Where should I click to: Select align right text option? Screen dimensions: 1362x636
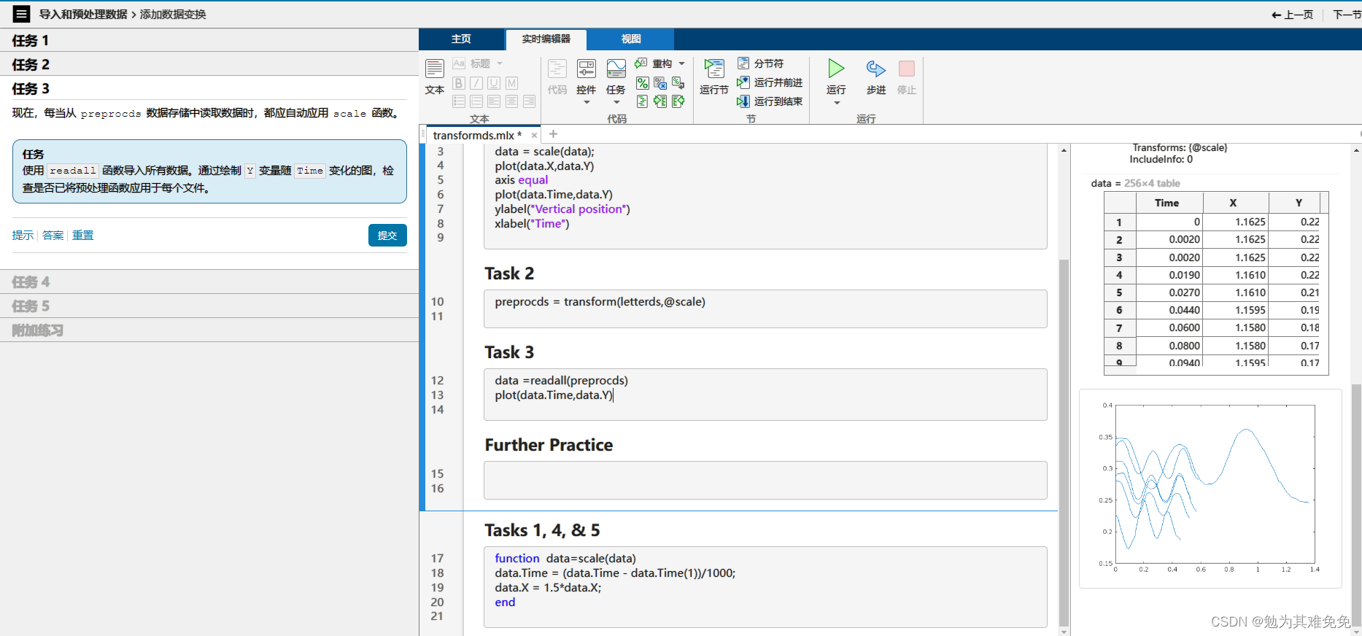pyautogui.click(x=530, y=101)
